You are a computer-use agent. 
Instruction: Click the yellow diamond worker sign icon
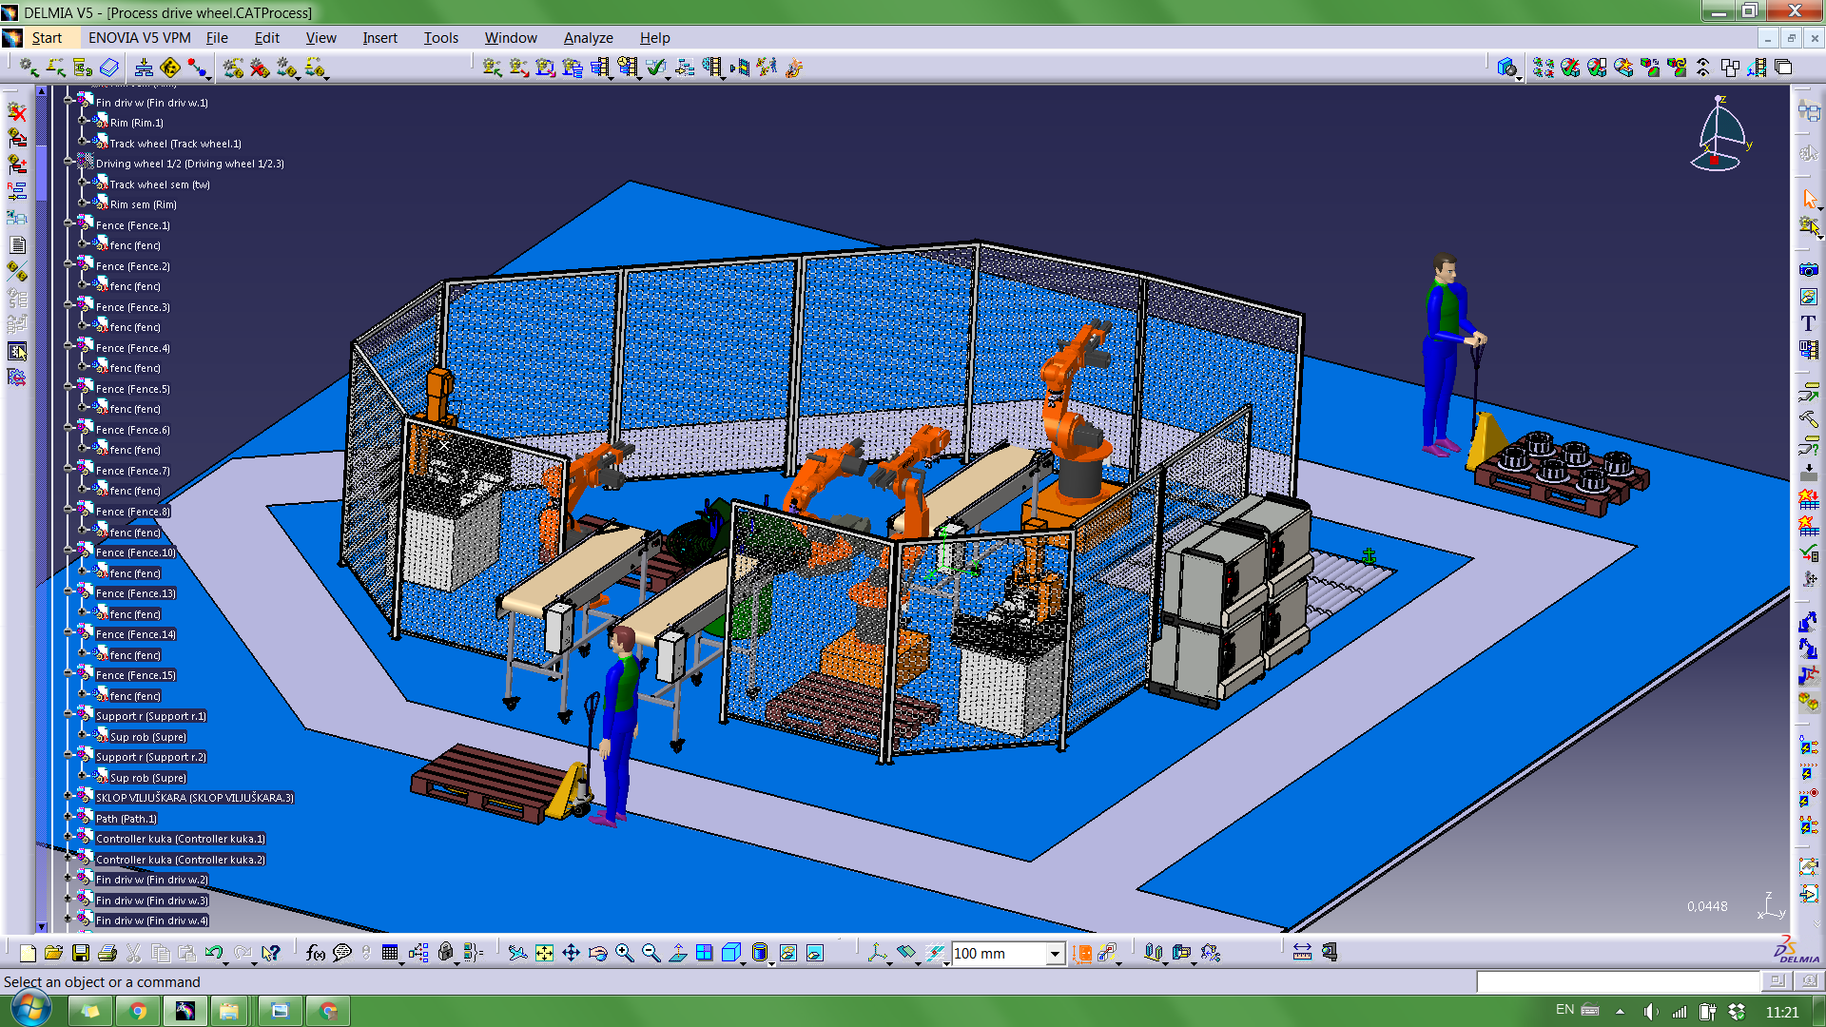(x=170, y=68)
